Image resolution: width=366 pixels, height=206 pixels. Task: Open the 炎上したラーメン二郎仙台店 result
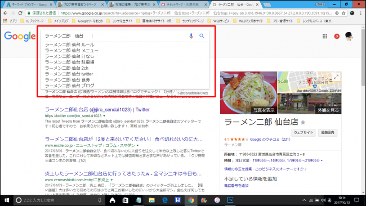pos(123,173)
